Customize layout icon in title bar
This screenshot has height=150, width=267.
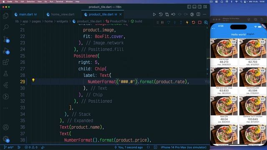(205, 7)
